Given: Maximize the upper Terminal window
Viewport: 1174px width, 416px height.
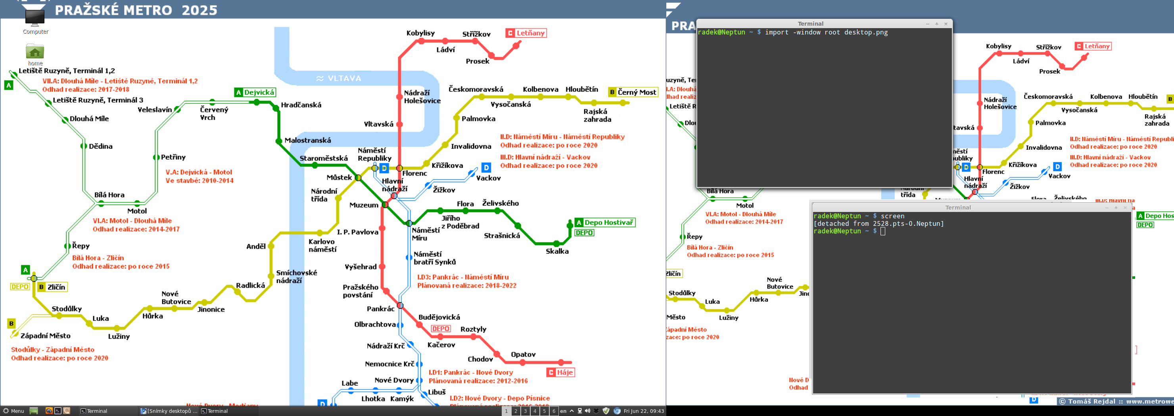Looking at the screenshot, I should click(936, 24).
